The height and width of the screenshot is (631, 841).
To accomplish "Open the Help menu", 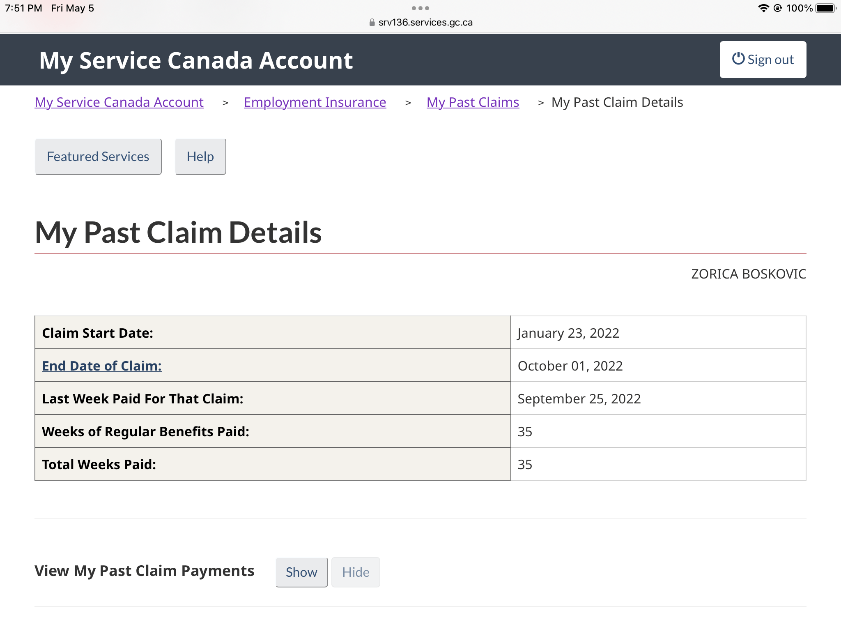I will 200,157.
